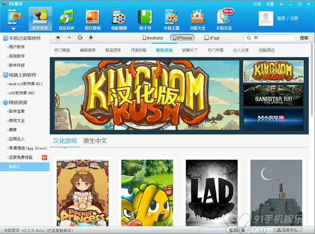Go back with the back arrow button
Image resolution: width=315 pixels, height=234 pixels.
(58, 38)
